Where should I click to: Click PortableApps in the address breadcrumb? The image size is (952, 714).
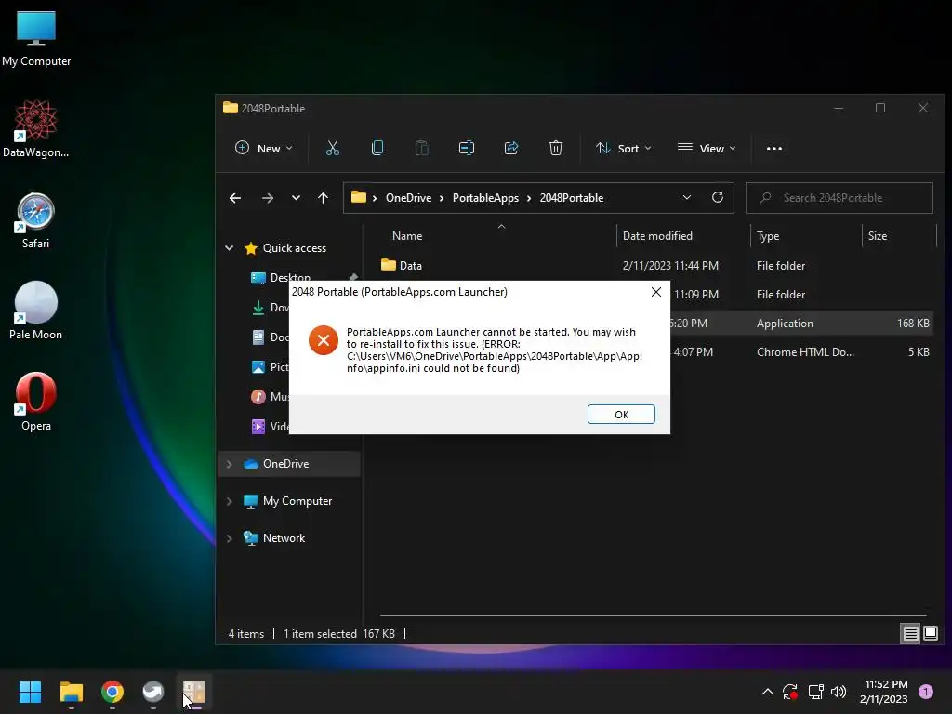pos(485,198)
